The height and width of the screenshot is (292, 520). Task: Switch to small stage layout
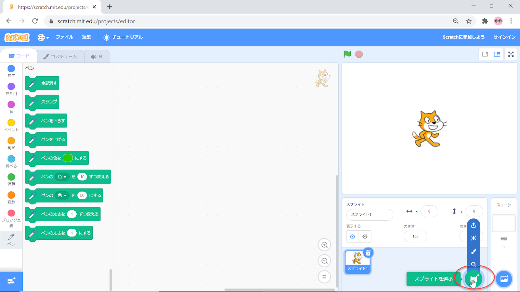click(485, 54)
